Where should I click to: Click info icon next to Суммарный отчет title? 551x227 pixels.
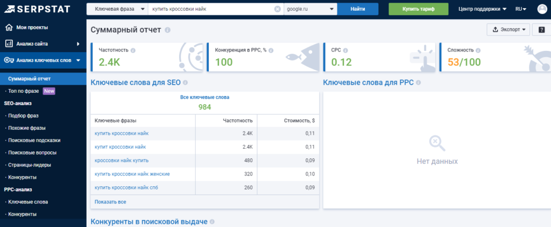click(168, 30)
